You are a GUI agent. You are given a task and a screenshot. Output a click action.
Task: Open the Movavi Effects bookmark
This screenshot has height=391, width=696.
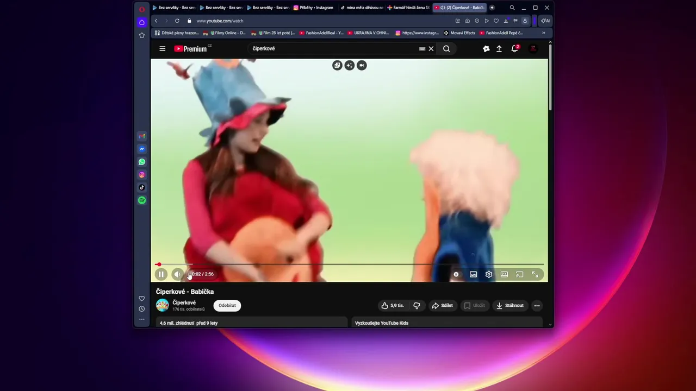(x=459, y=33)
